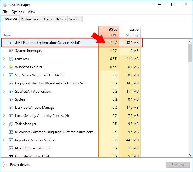Click the 44,8 MB memory value
This screenshot has height=172, width=193.
(x=132, y=140)
